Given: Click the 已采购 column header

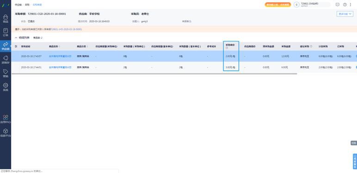Looking at the screenshot, I should pos(341,46).
